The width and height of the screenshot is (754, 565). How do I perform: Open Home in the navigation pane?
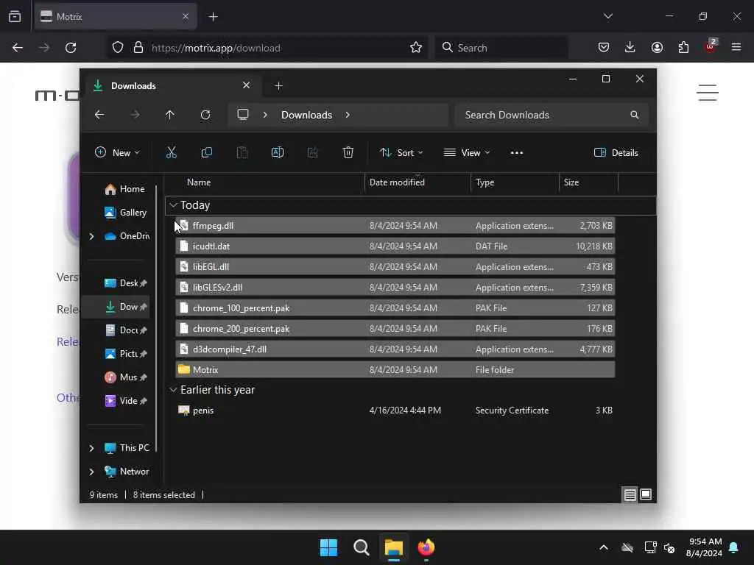click(x=124, y=189)
